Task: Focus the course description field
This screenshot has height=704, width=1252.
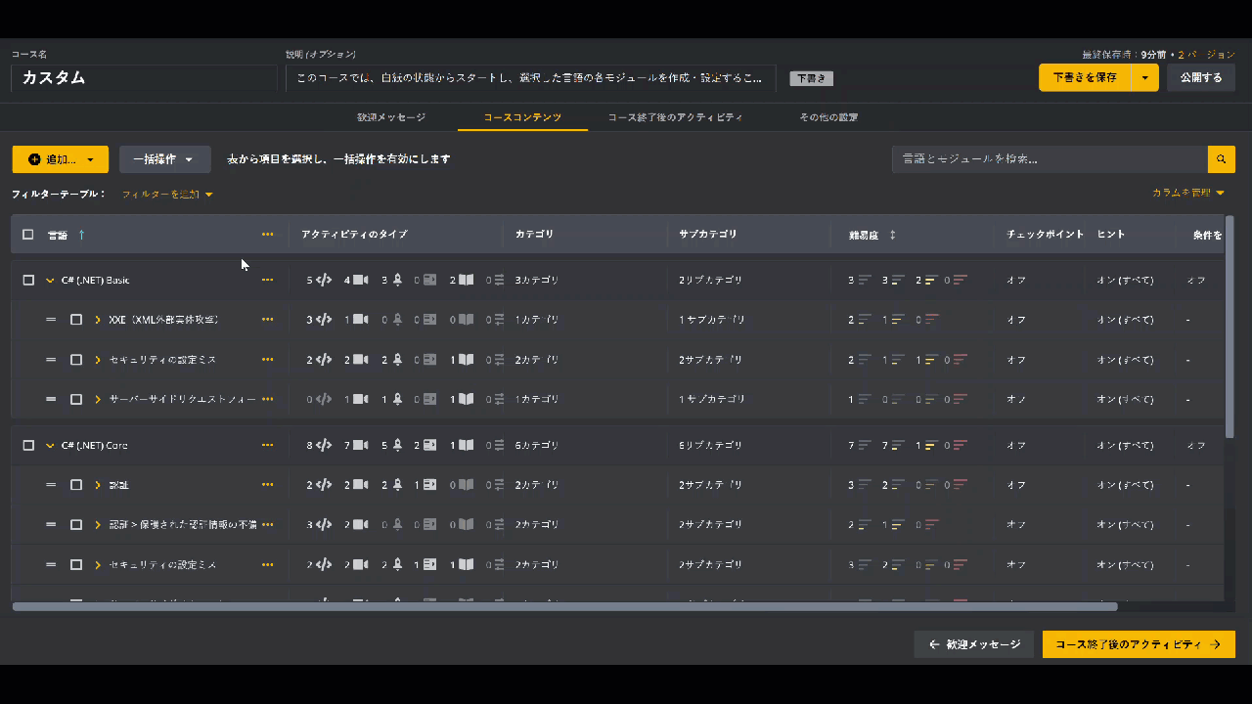Action: pyautogui.click(x=531, y=78)
